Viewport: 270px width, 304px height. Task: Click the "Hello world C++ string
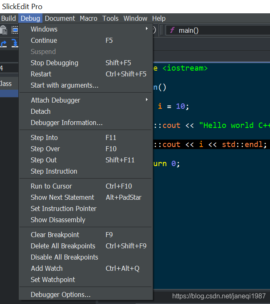pos(235,125)
